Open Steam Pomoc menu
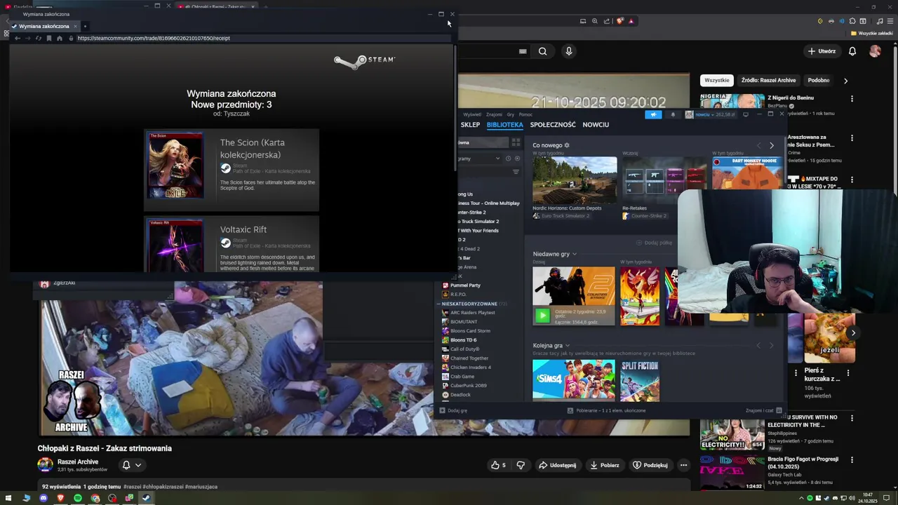 click(525, 114)
